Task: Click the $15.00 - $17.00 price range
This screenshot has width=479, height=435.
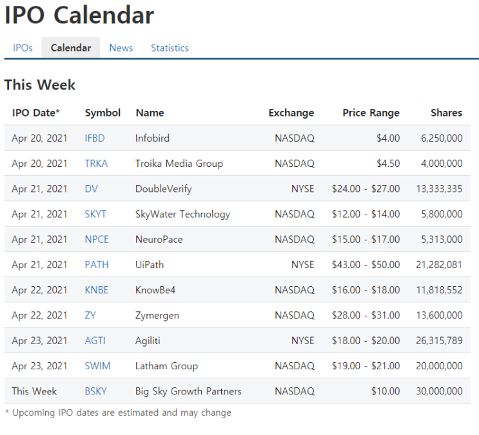Action: tap(366, 240)
